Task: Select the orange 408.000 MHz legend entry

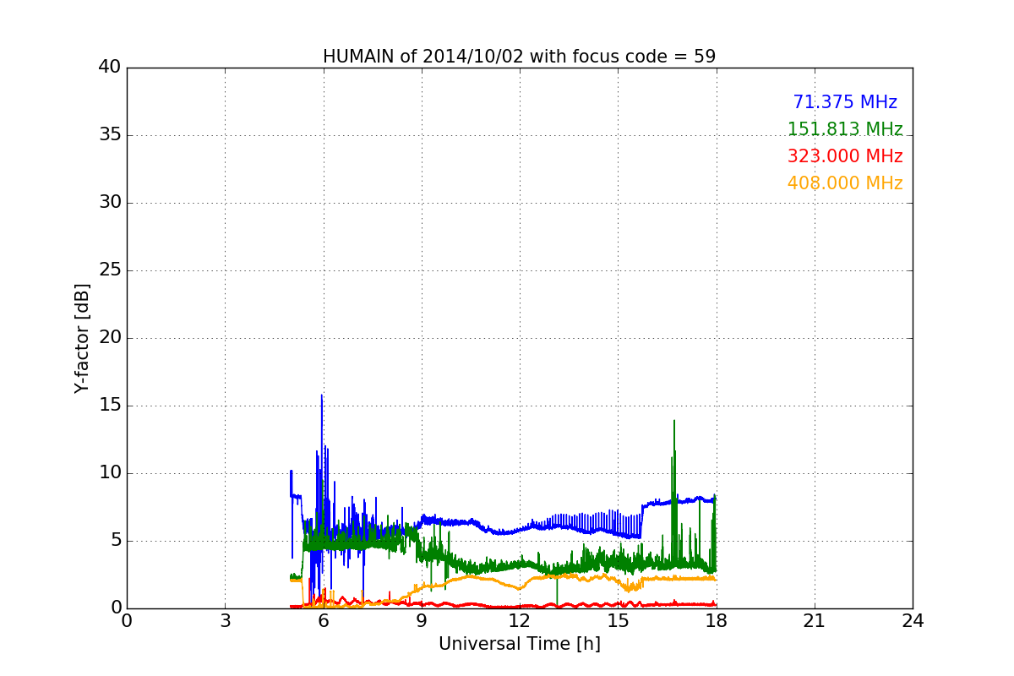Action: click(x=844, y=183)
